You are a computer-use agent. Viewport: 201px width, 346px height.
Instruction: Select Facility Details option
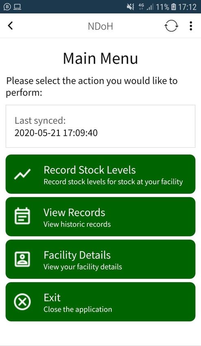click(100, 259)
